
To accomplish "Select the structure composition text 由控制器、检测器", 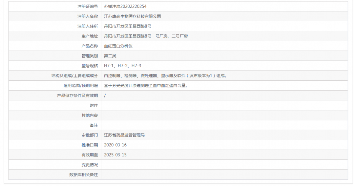I will pyautogui.click(x=165, y=76).
